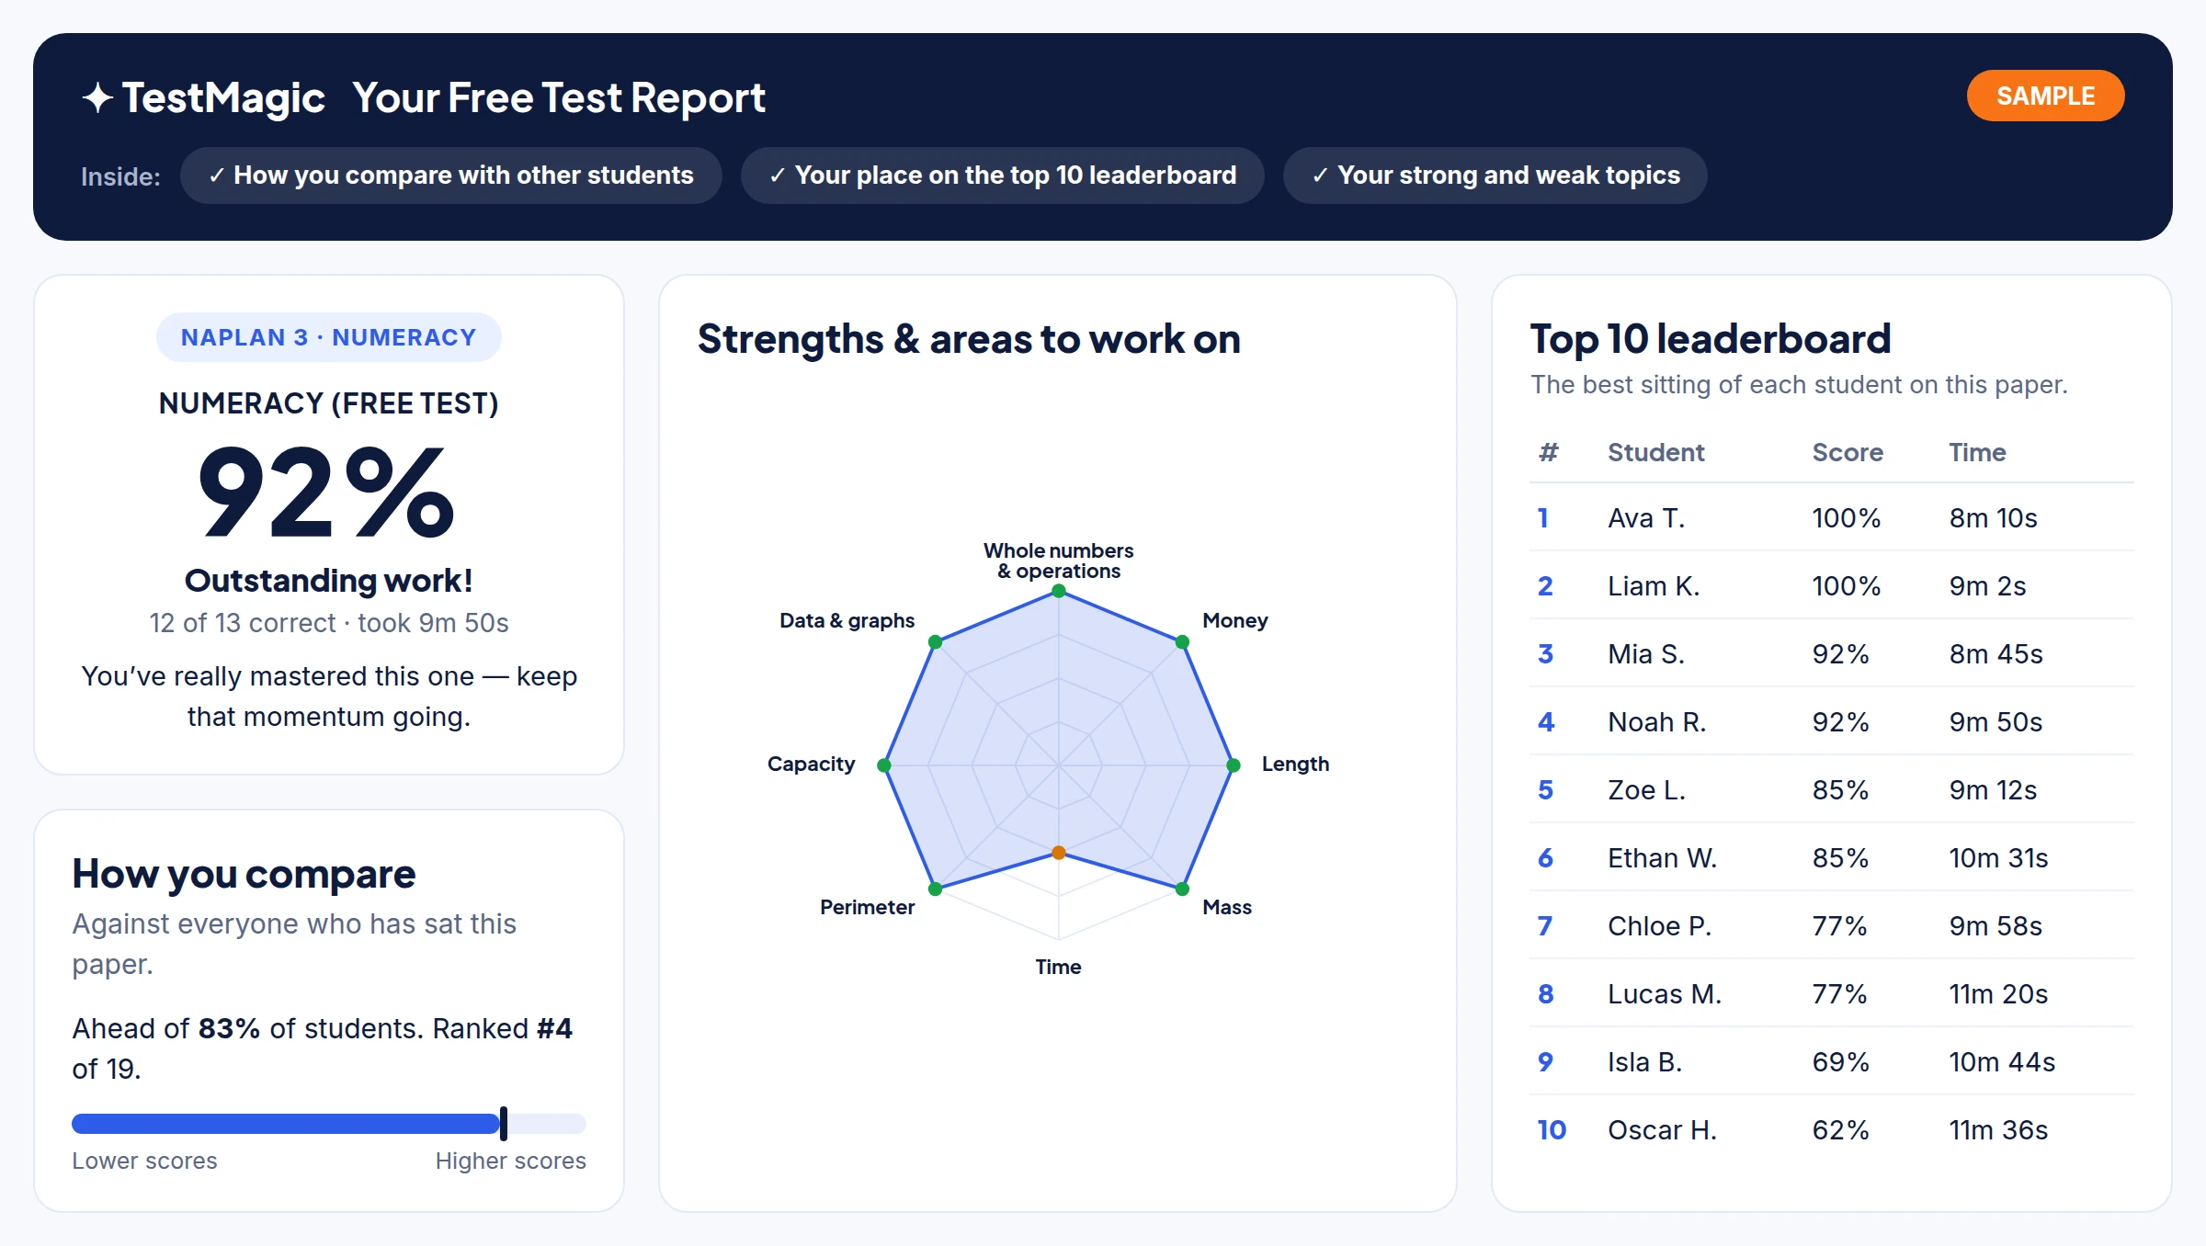The height and width of the screenshot is (1246, 2206).
Task: Click the 'How you compare' heading
Action: click(x=244, y=874)
